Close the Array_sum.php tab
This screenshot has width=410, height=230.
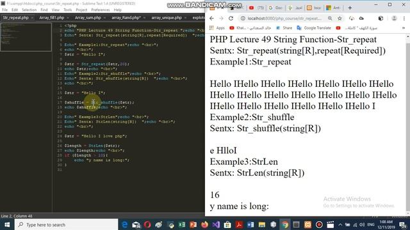(x=104, y=18)
